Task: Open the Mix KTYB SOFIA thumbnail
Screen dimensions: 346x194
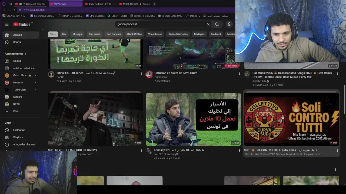Action: point(95,119)
